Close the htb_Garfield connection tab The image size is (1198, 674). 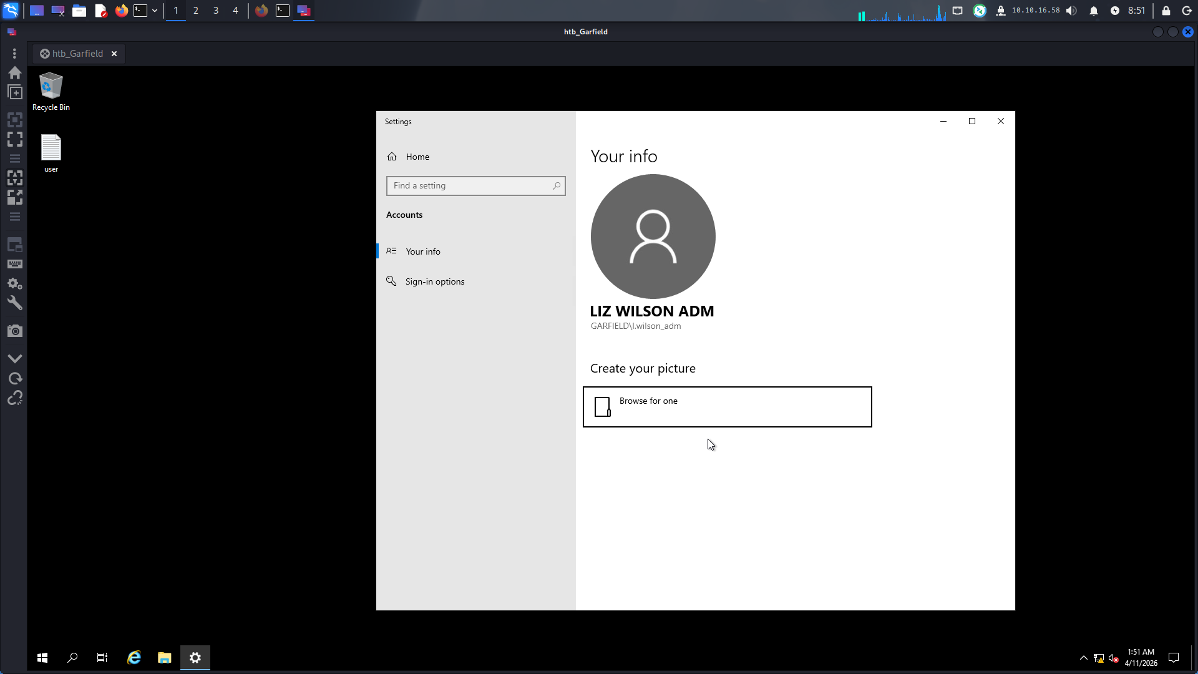click(x=114, y=54)
